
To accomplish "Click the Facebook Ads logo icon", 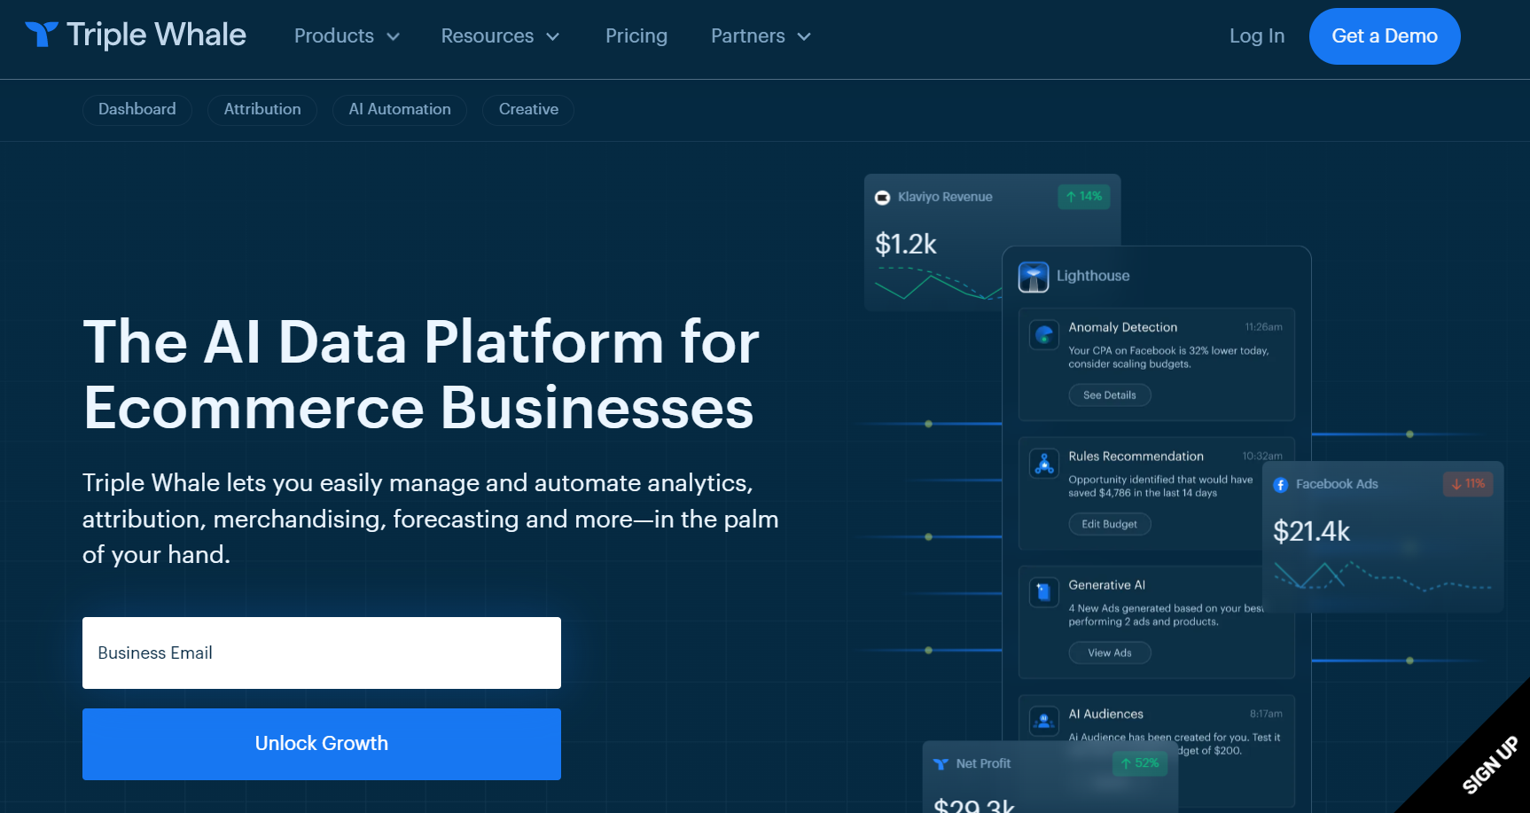I will [x=1281, y=485].
